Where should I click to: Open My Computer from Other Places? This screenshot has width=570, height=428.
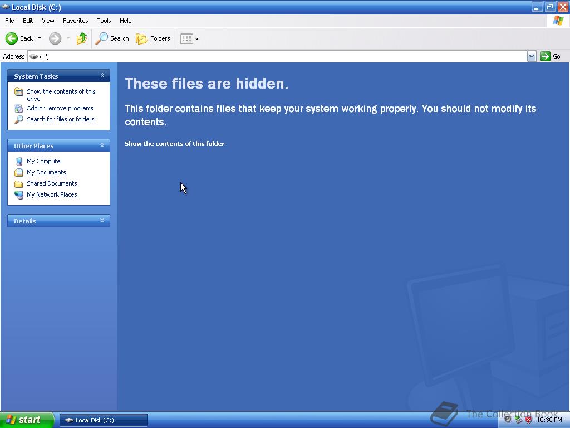pos(45,161)
